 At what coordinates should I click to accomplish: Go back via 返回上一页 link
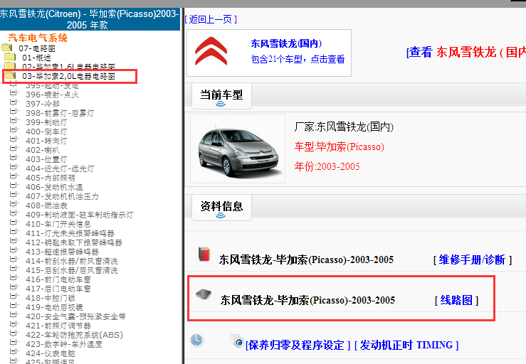click(211, 19)
